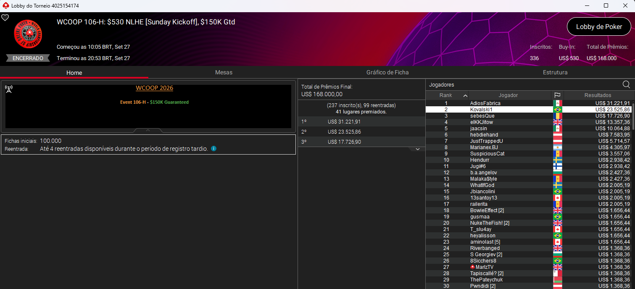Image resolution: width=635 pixels, height=289 pixels.
Task: Open the Gráfico de Ficha tab
Action: click(387, 72)
